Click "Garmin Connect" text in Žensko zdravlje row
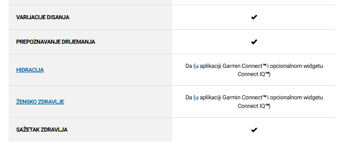 tap(242, 98)
